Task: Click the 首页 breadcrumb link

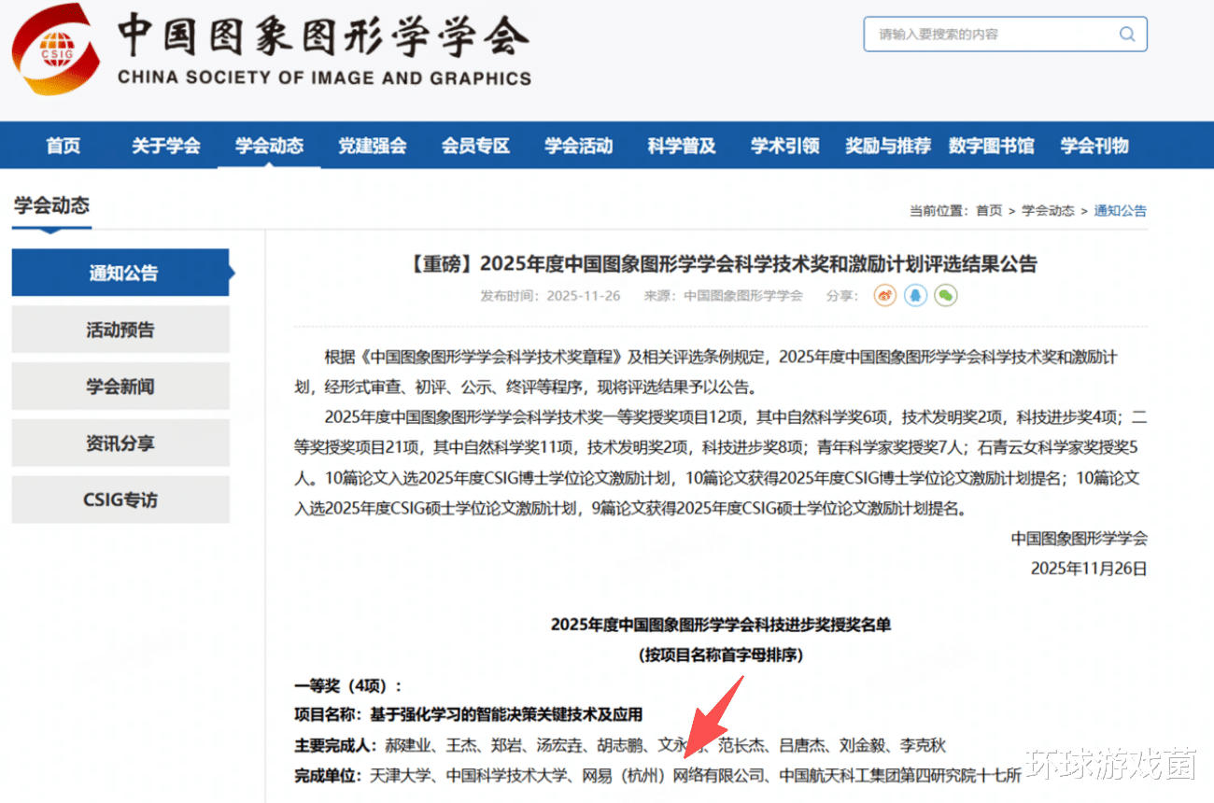Action: [989, 211]
